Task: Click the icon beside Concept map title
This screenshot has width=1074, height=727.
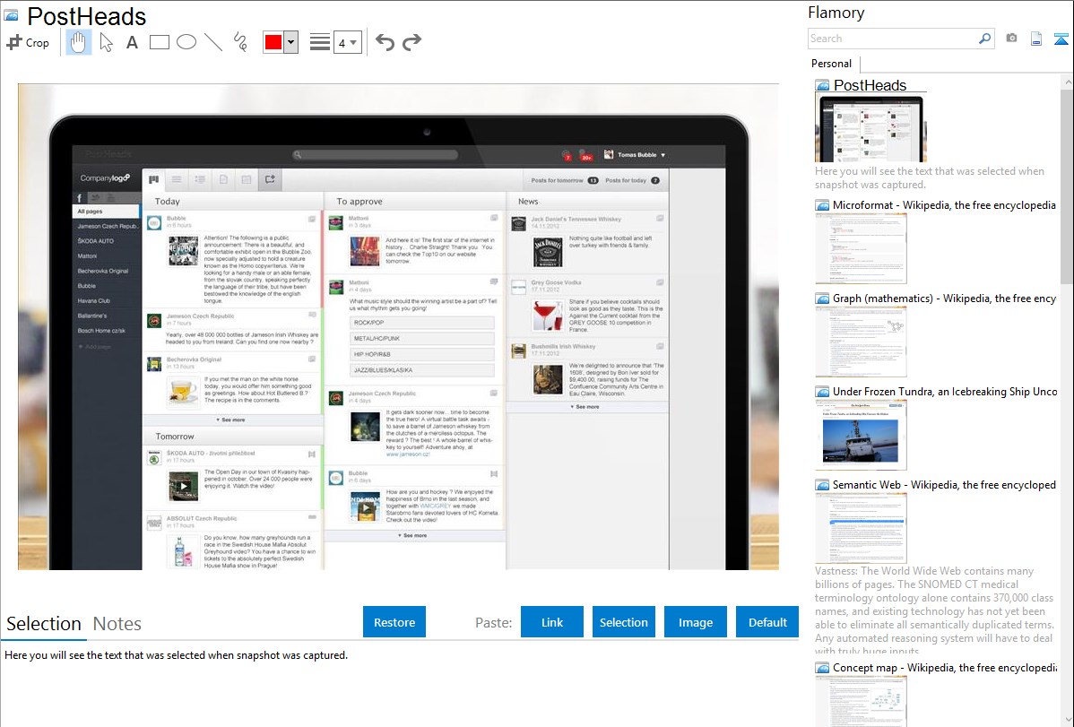Action: [822, 667]
